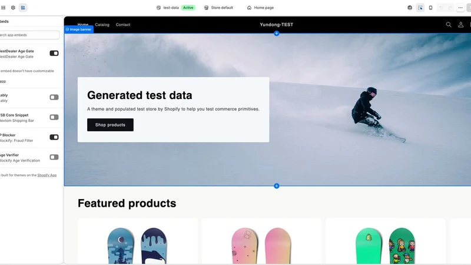Select the green snowboard product thumbnail
Screen dimensions: 471x265
386,246
